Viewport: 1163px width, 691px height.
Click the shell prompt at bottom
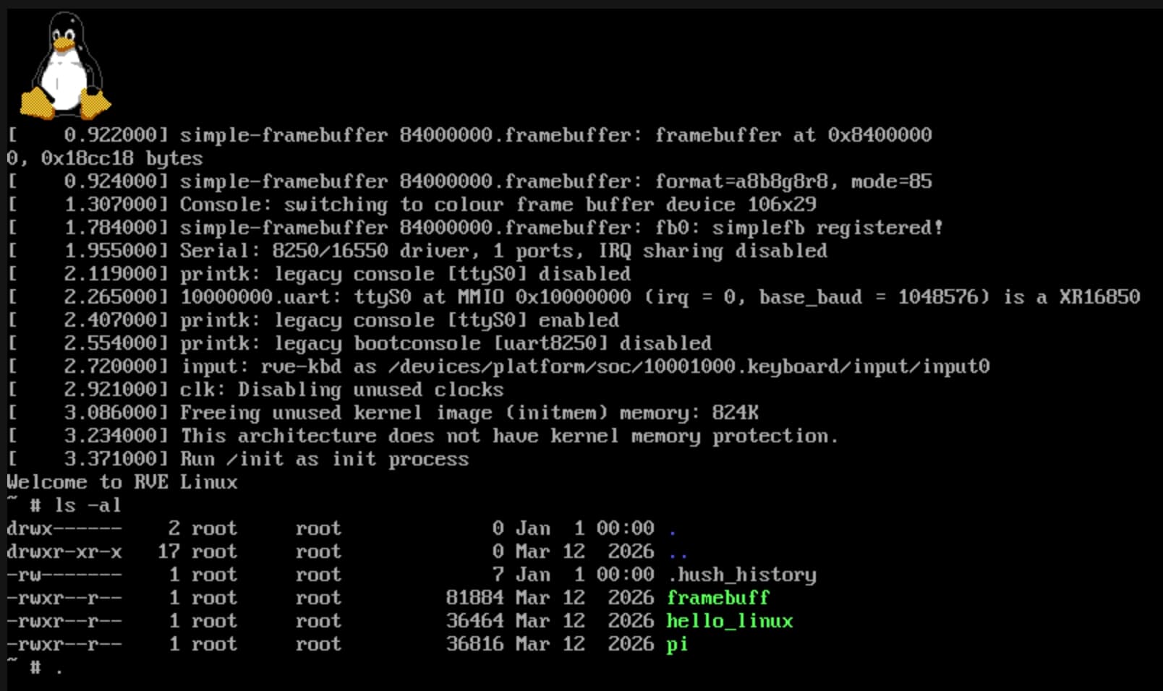tap(36, 667)
